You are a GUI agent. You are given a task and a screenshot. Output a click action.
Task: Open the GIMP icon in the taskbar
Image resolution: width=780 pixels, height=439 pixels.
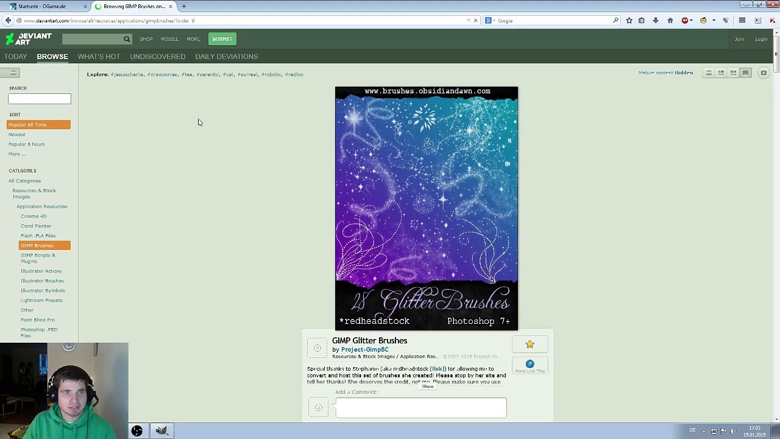(161, 431)
